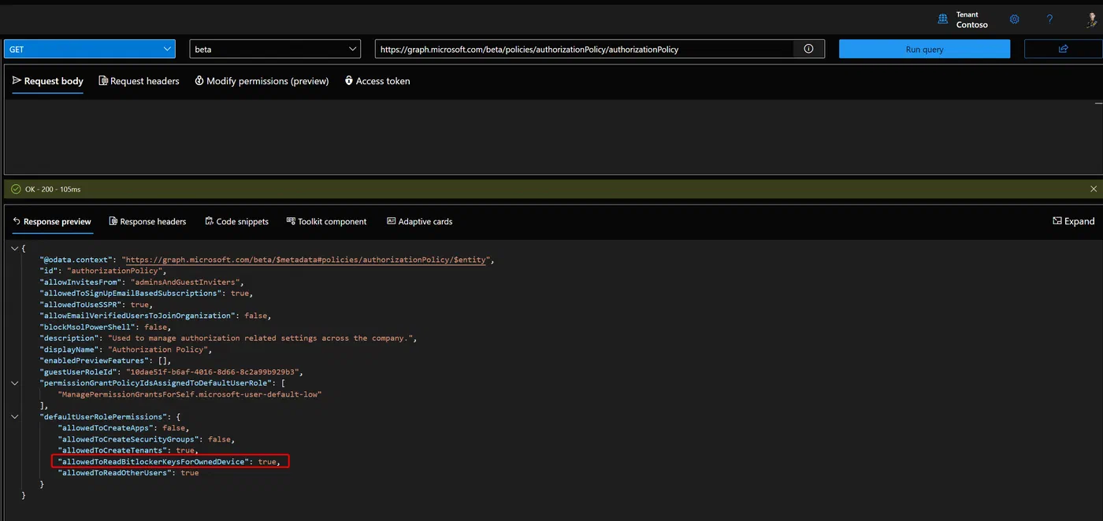Click the "allowedToCreateSecurityGroups" key

[x=129, y=439]
